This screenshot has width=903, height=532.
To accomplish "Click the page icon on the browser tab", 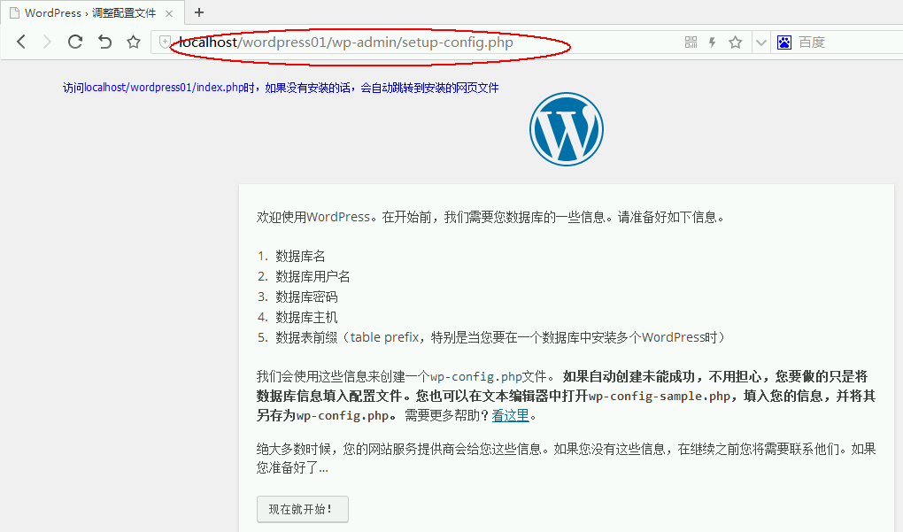I will [x=14, y=12].
